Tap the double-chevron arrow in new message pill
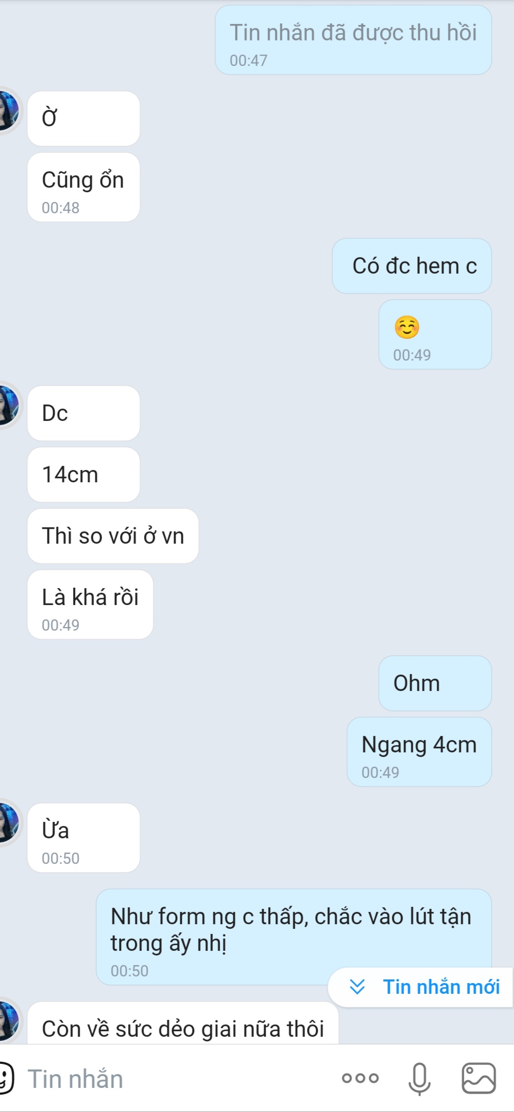The height and width of the screenshot is (1112, 514). tap(357, 987)
